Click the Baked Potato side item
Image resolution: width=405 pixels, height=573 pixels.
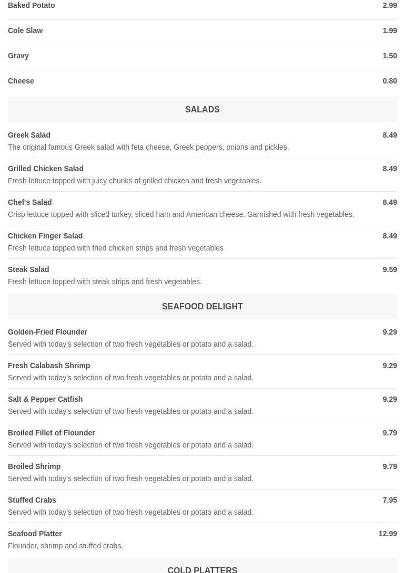[x=32, y=5]
